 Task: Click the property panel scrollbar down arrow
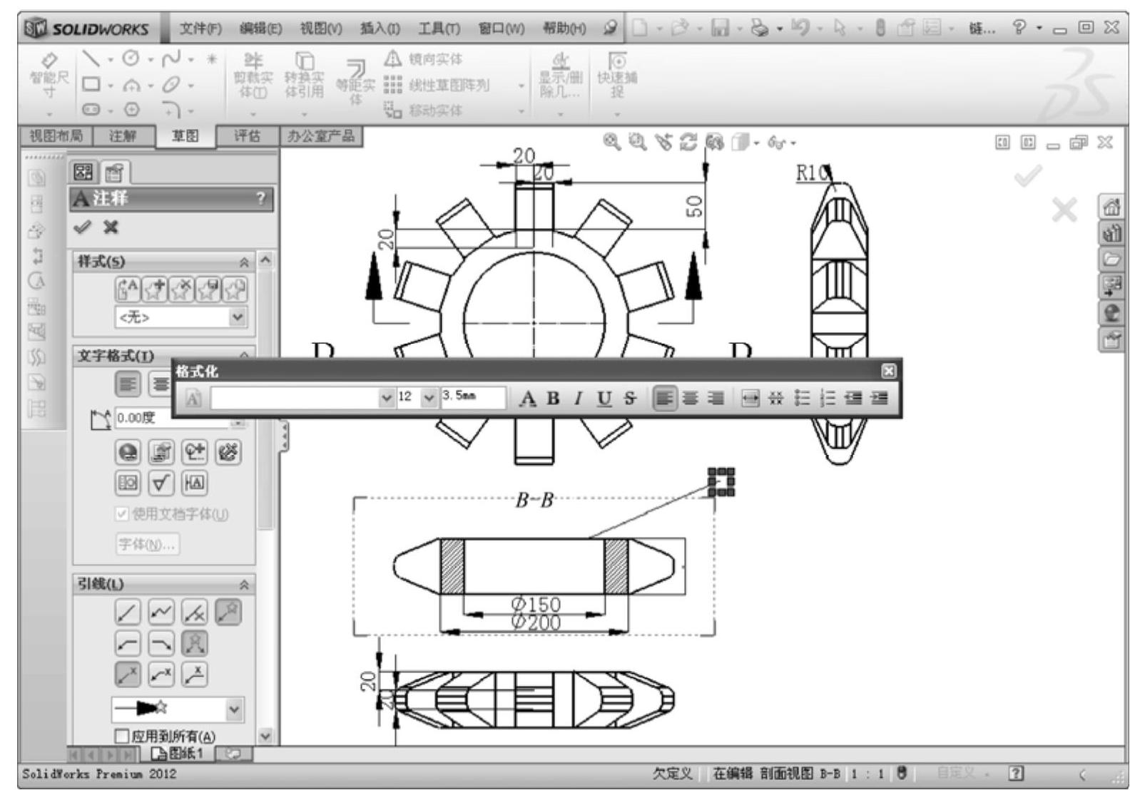point(265,735)
